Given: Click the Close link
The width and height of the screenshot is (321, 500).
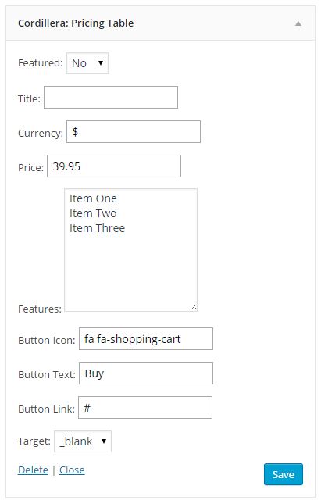Looking at the screenshot, I should click(x=72, y=470).
